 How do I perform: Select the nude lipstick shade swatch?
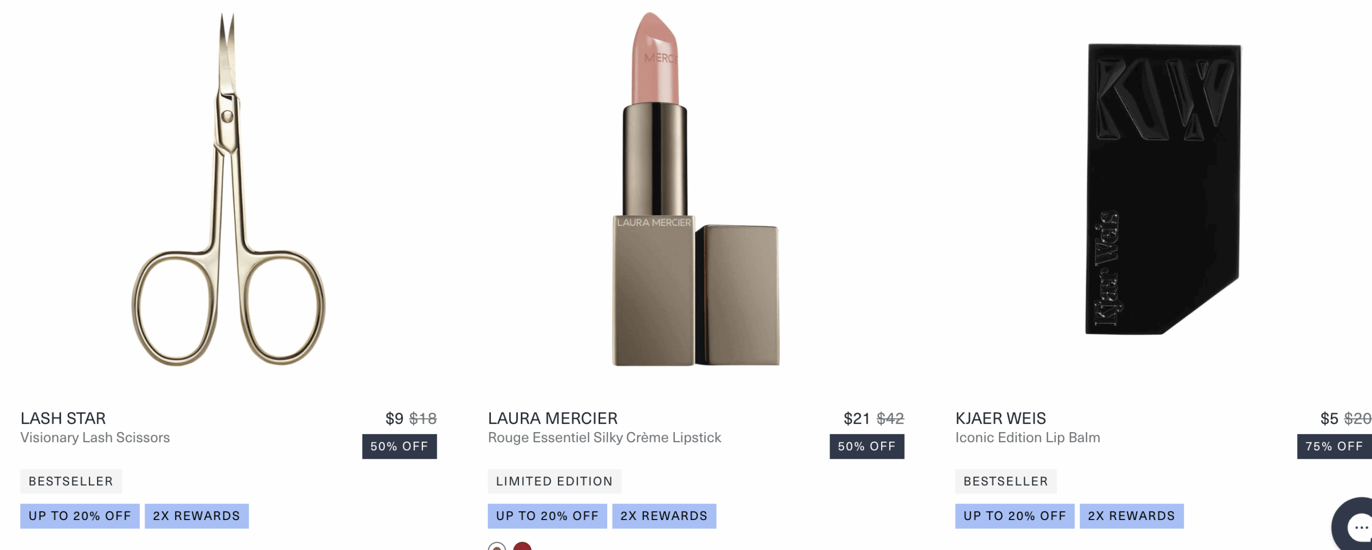(497, 546)
